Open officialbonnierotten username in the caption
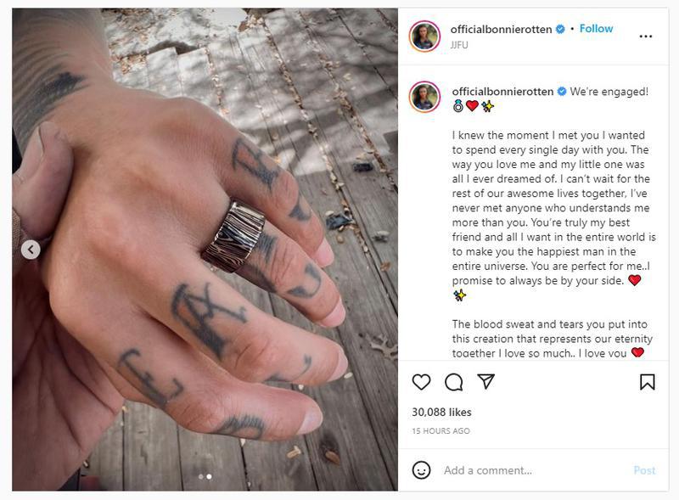 pyautogui.click(x=502, y=92)
